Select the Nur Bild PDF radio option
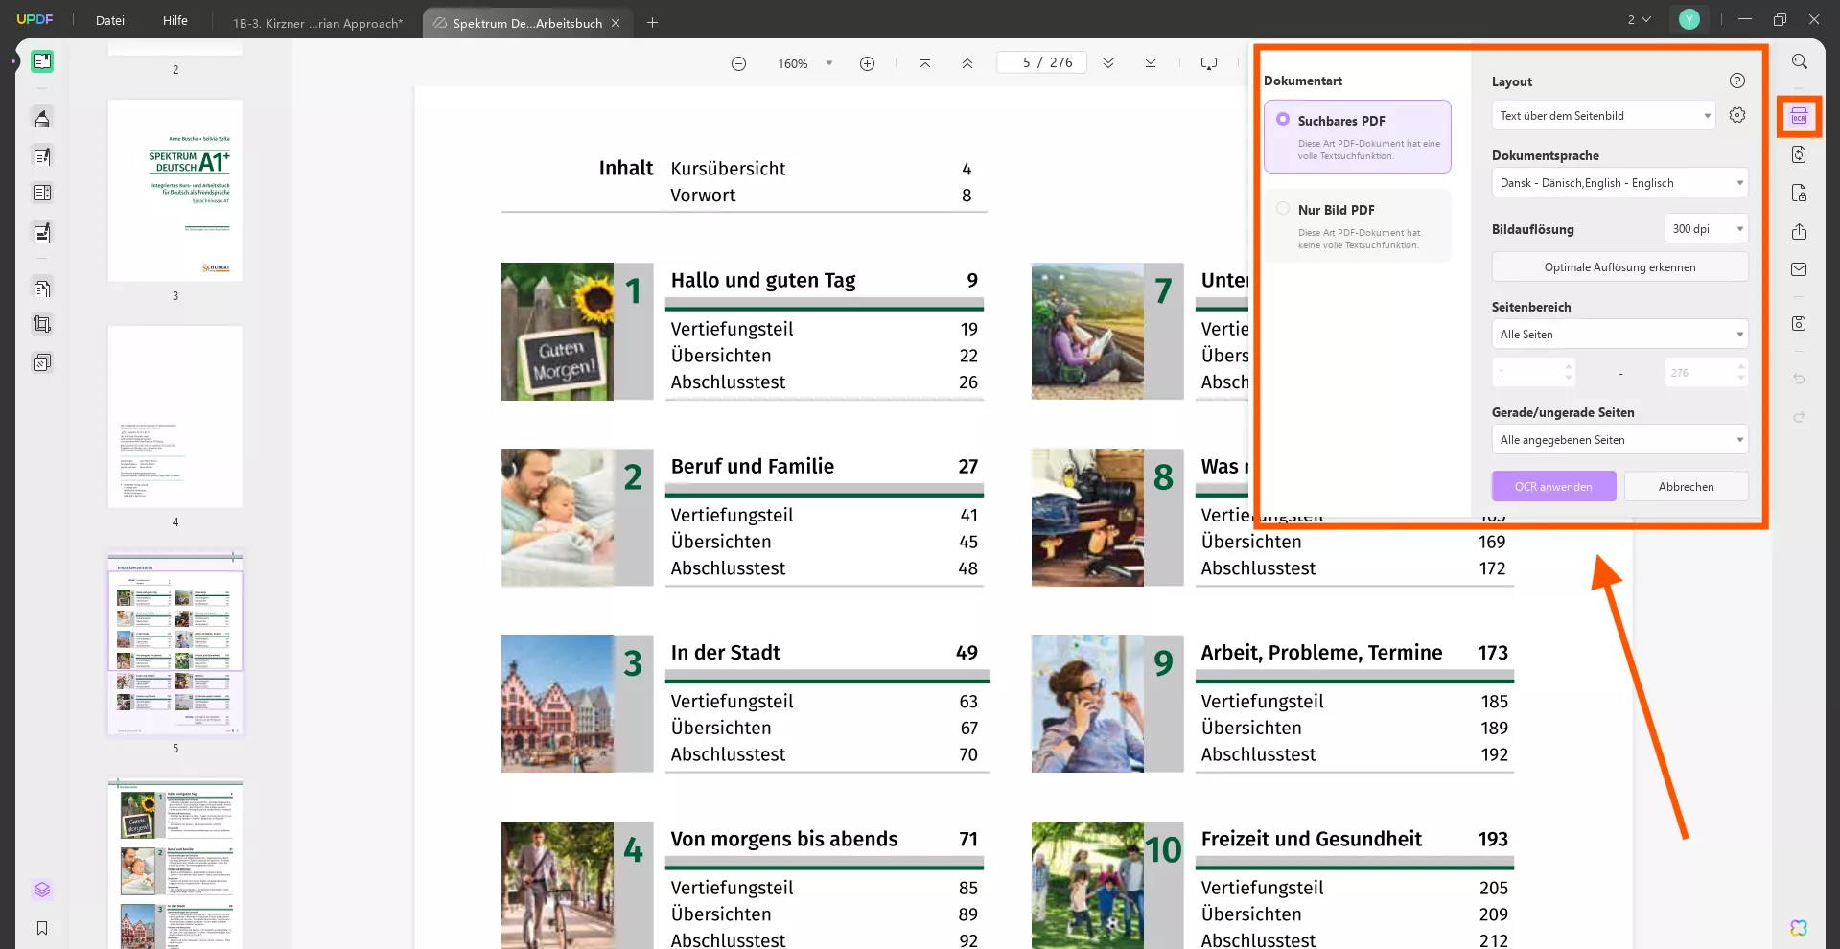This screenshot has height=949, width=1840. click(x=1283, y=209)
